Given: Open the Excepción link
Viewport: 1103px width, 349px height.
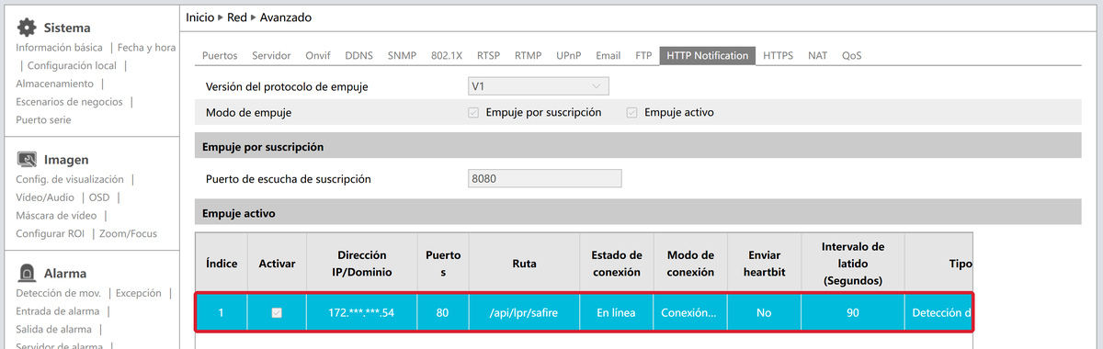Looking at the screenshot, I should pyautogui.click(x=138, y=293).
